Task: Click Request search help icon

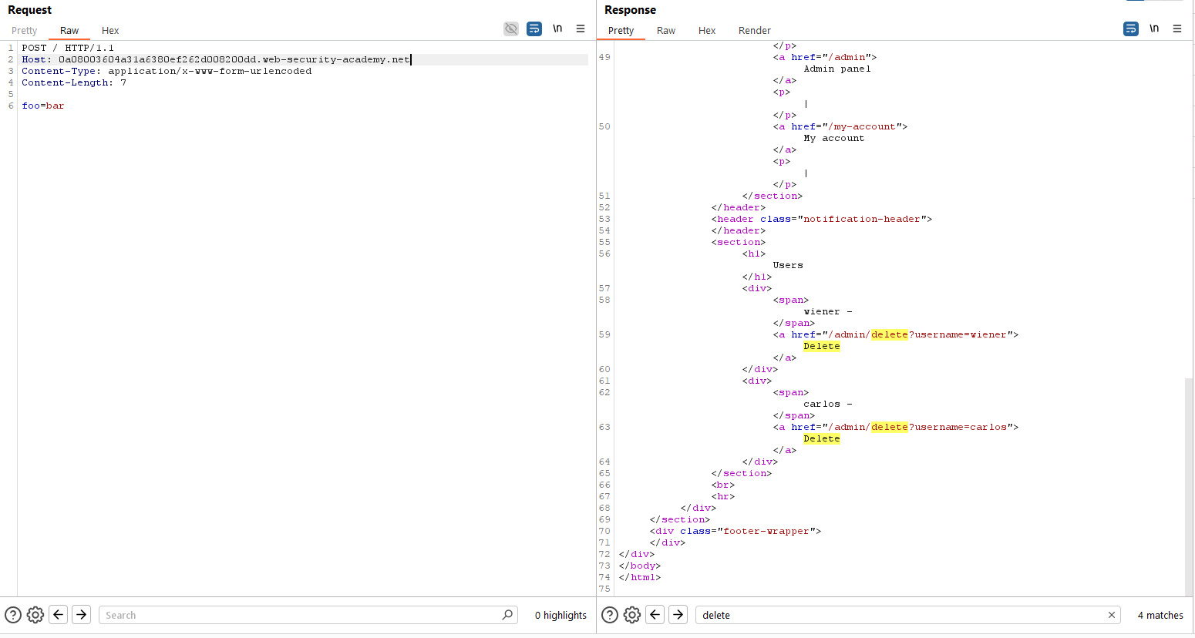Action: click(13, 615)
